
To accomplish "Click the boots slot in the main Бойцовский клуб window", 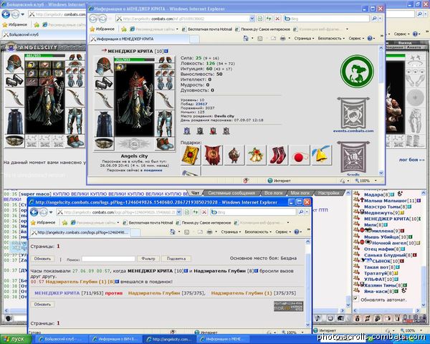I will click(75, 140).
